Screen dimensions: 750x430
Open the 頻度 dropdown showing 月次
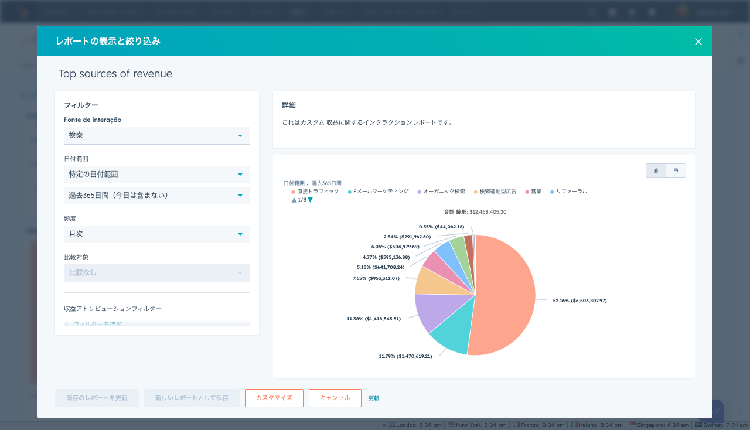157,234
